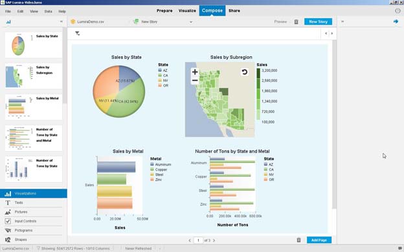Screen dimensions: 404x252
Task: Click the New Story document icon
Action: point(136,21)
